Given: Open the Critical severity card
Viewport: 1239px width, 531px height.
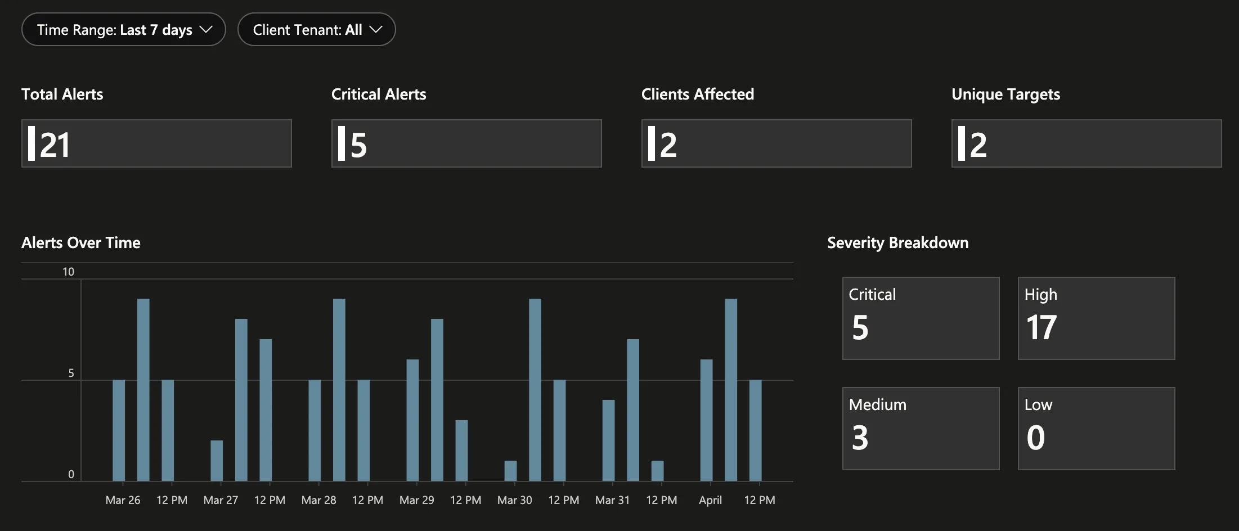Looking at the screenshot, I should coord(921,318).
